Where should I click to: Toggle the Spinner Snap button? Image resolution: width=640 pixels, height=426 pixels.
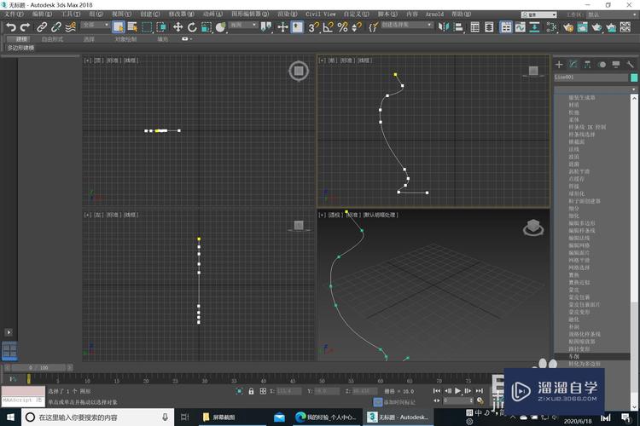[x=357, y=27]
